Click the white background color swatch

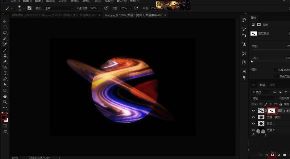point(7,120)
